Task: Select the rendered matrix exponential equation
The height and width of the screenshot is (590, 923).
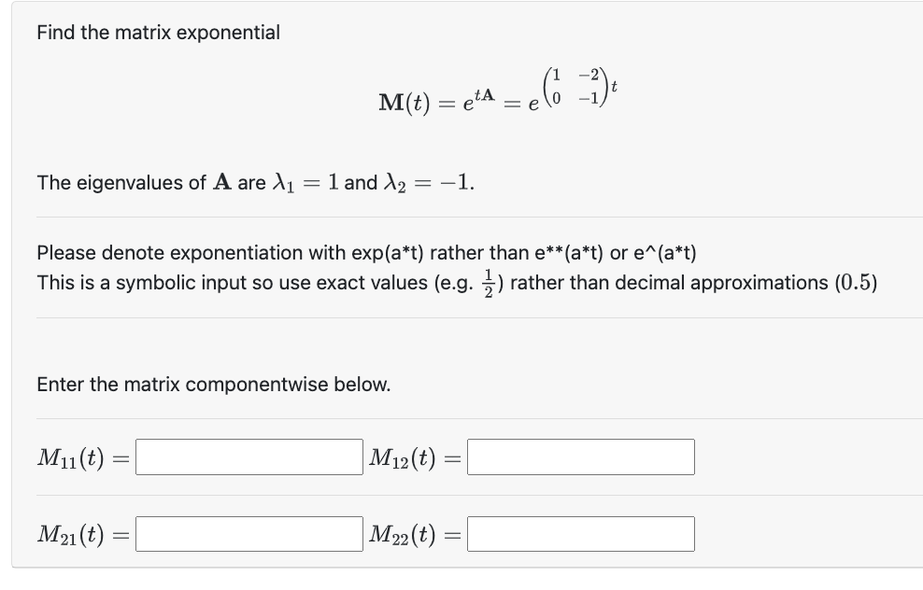Action: point(495,96)
